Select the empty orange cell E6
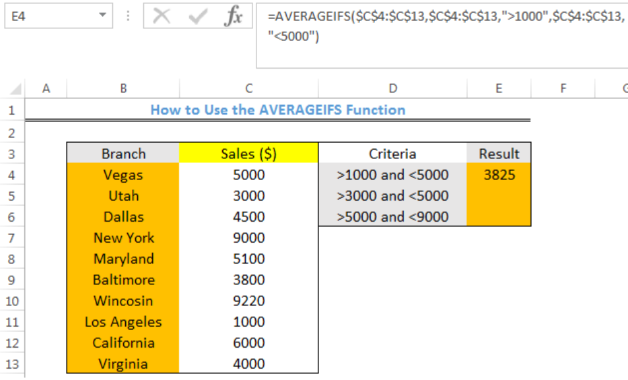This screenshot has height=380, width=628. point(499,217)
